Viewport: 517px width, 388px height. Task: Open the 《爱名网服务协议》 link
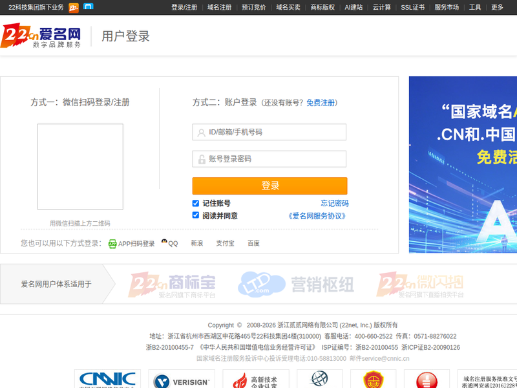(317, 216)
